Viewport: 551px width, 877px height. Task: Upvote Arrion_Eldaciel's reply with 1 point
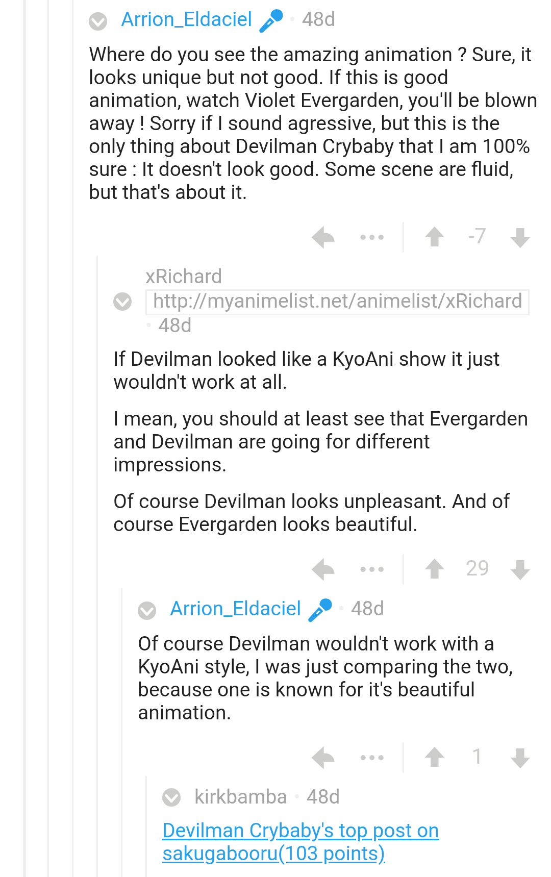pyautogui.click(x=434, y=757)
